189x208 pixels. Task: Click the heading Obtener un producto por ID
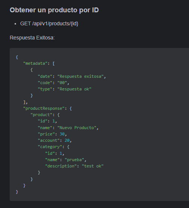pyautogui.click(x=54, y=10)
